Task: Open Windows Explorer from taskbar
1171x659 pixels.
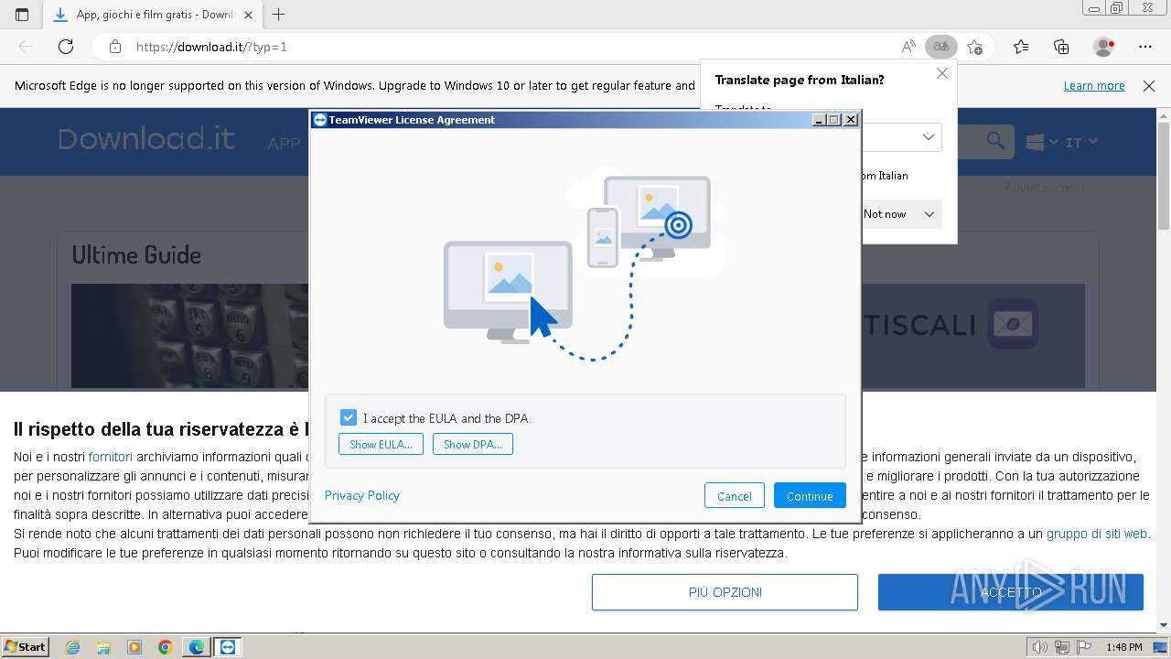Action: (103, 647)
